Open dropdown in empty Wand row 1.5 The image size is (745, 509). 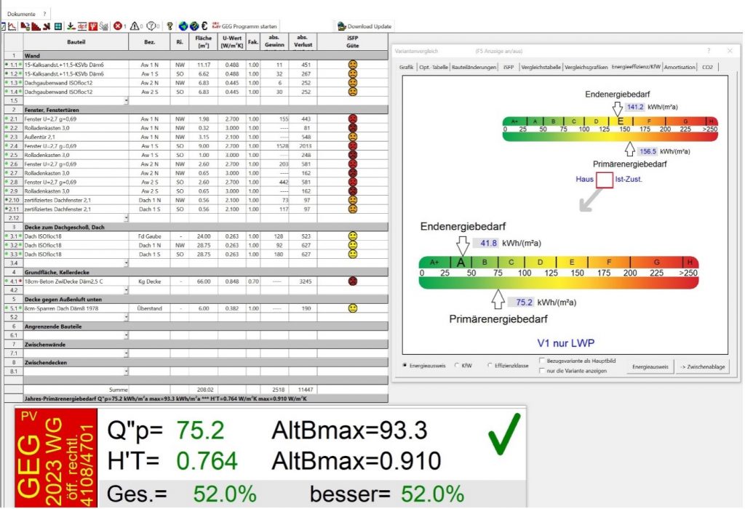pyautogui.click(x=126, y=101)
